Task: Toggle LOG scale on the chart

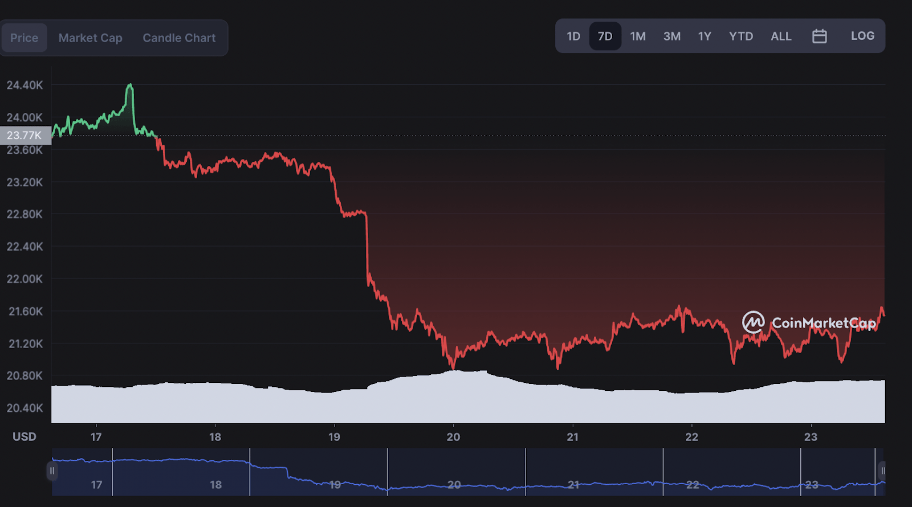Action: coord(862,36)
